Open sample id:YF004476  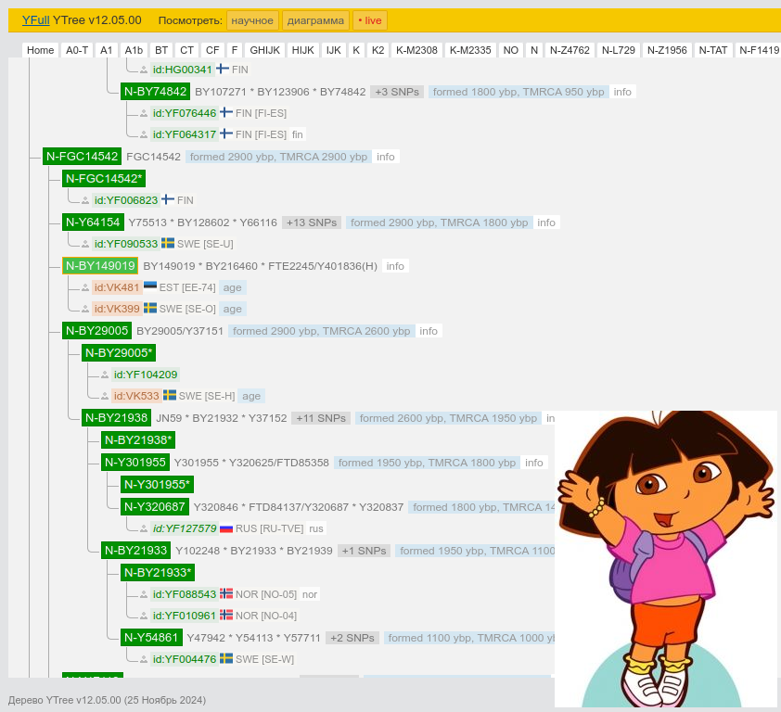[x=185, y=659]
